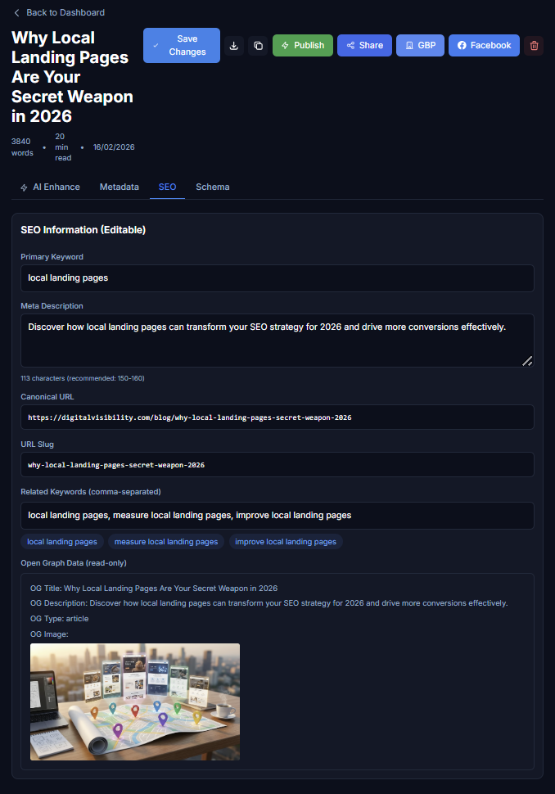Screen dimensions: 555x794
Task: Click Save Changes button
Action: [182, 46]
